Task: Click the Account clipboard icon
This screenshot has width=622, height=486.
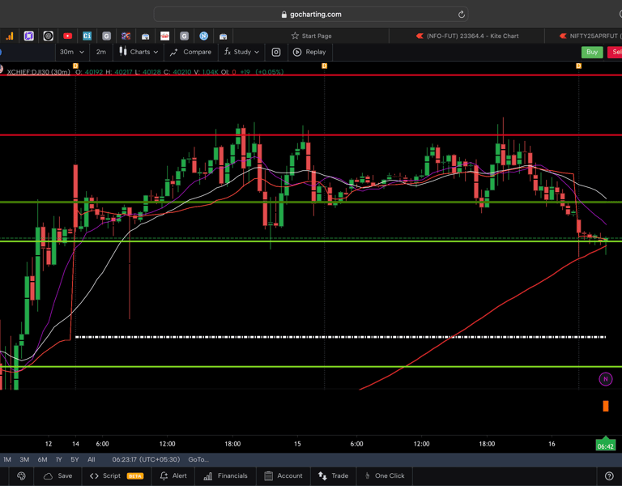Action: [x=269, y=475]
